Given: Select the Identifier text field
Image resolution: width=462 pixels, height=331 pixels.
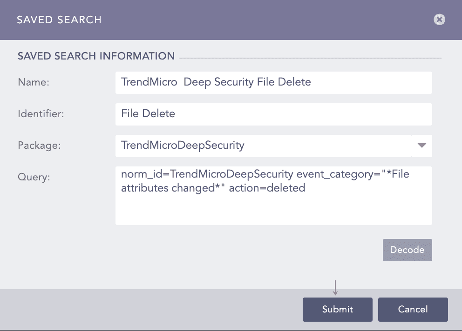Looking at the screenshot, I should (273, 114).
